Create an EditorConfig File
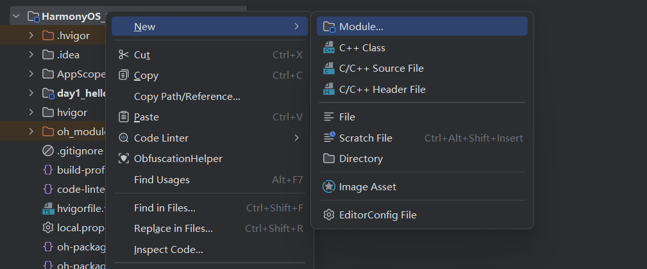This screenshot has height=269, width=647. click(x=422, y=215)
